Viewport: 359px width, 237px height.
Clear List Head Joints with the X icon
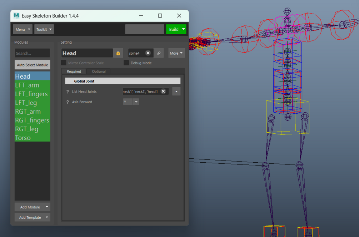point(163,91)
